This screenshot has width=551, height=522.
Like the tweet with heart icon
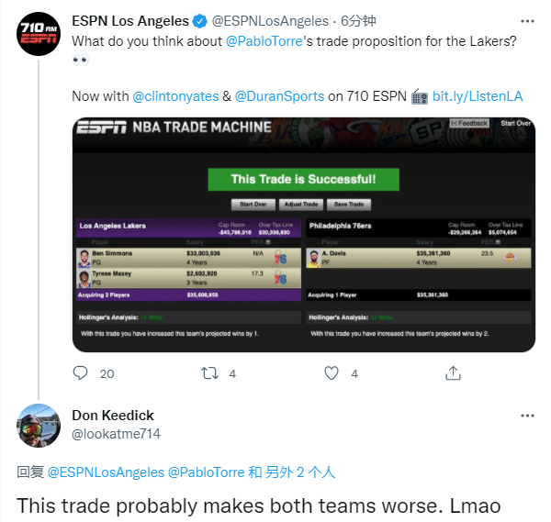[x=331, y=373]
